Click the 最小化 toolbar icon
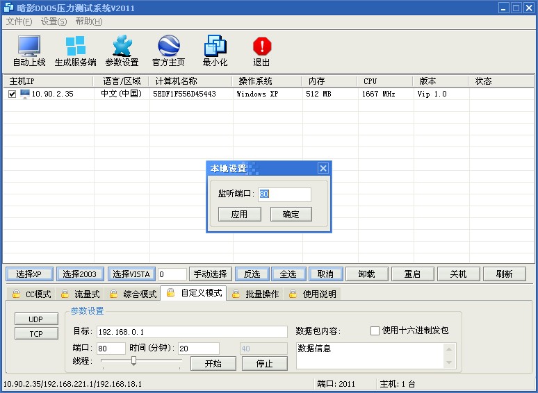 click(x=215, y=46)
